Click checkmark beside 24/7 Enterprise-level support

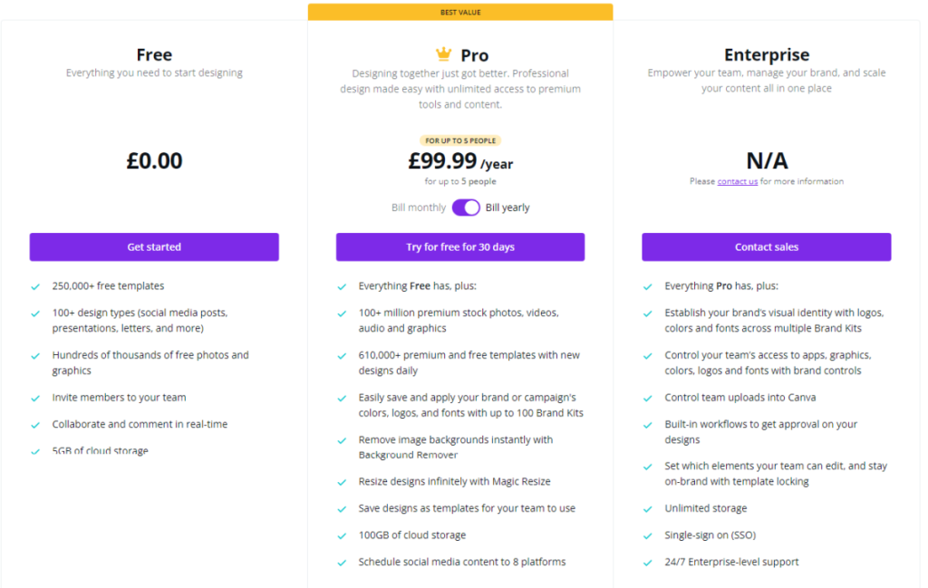coord(647,563)
